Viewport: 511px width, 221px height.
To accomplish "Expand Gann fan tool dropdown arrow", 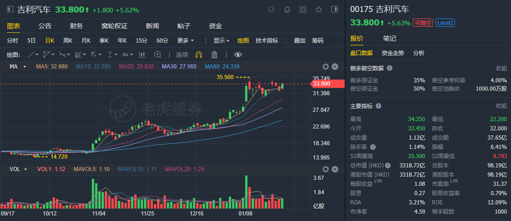I will [x=84, y=55].
